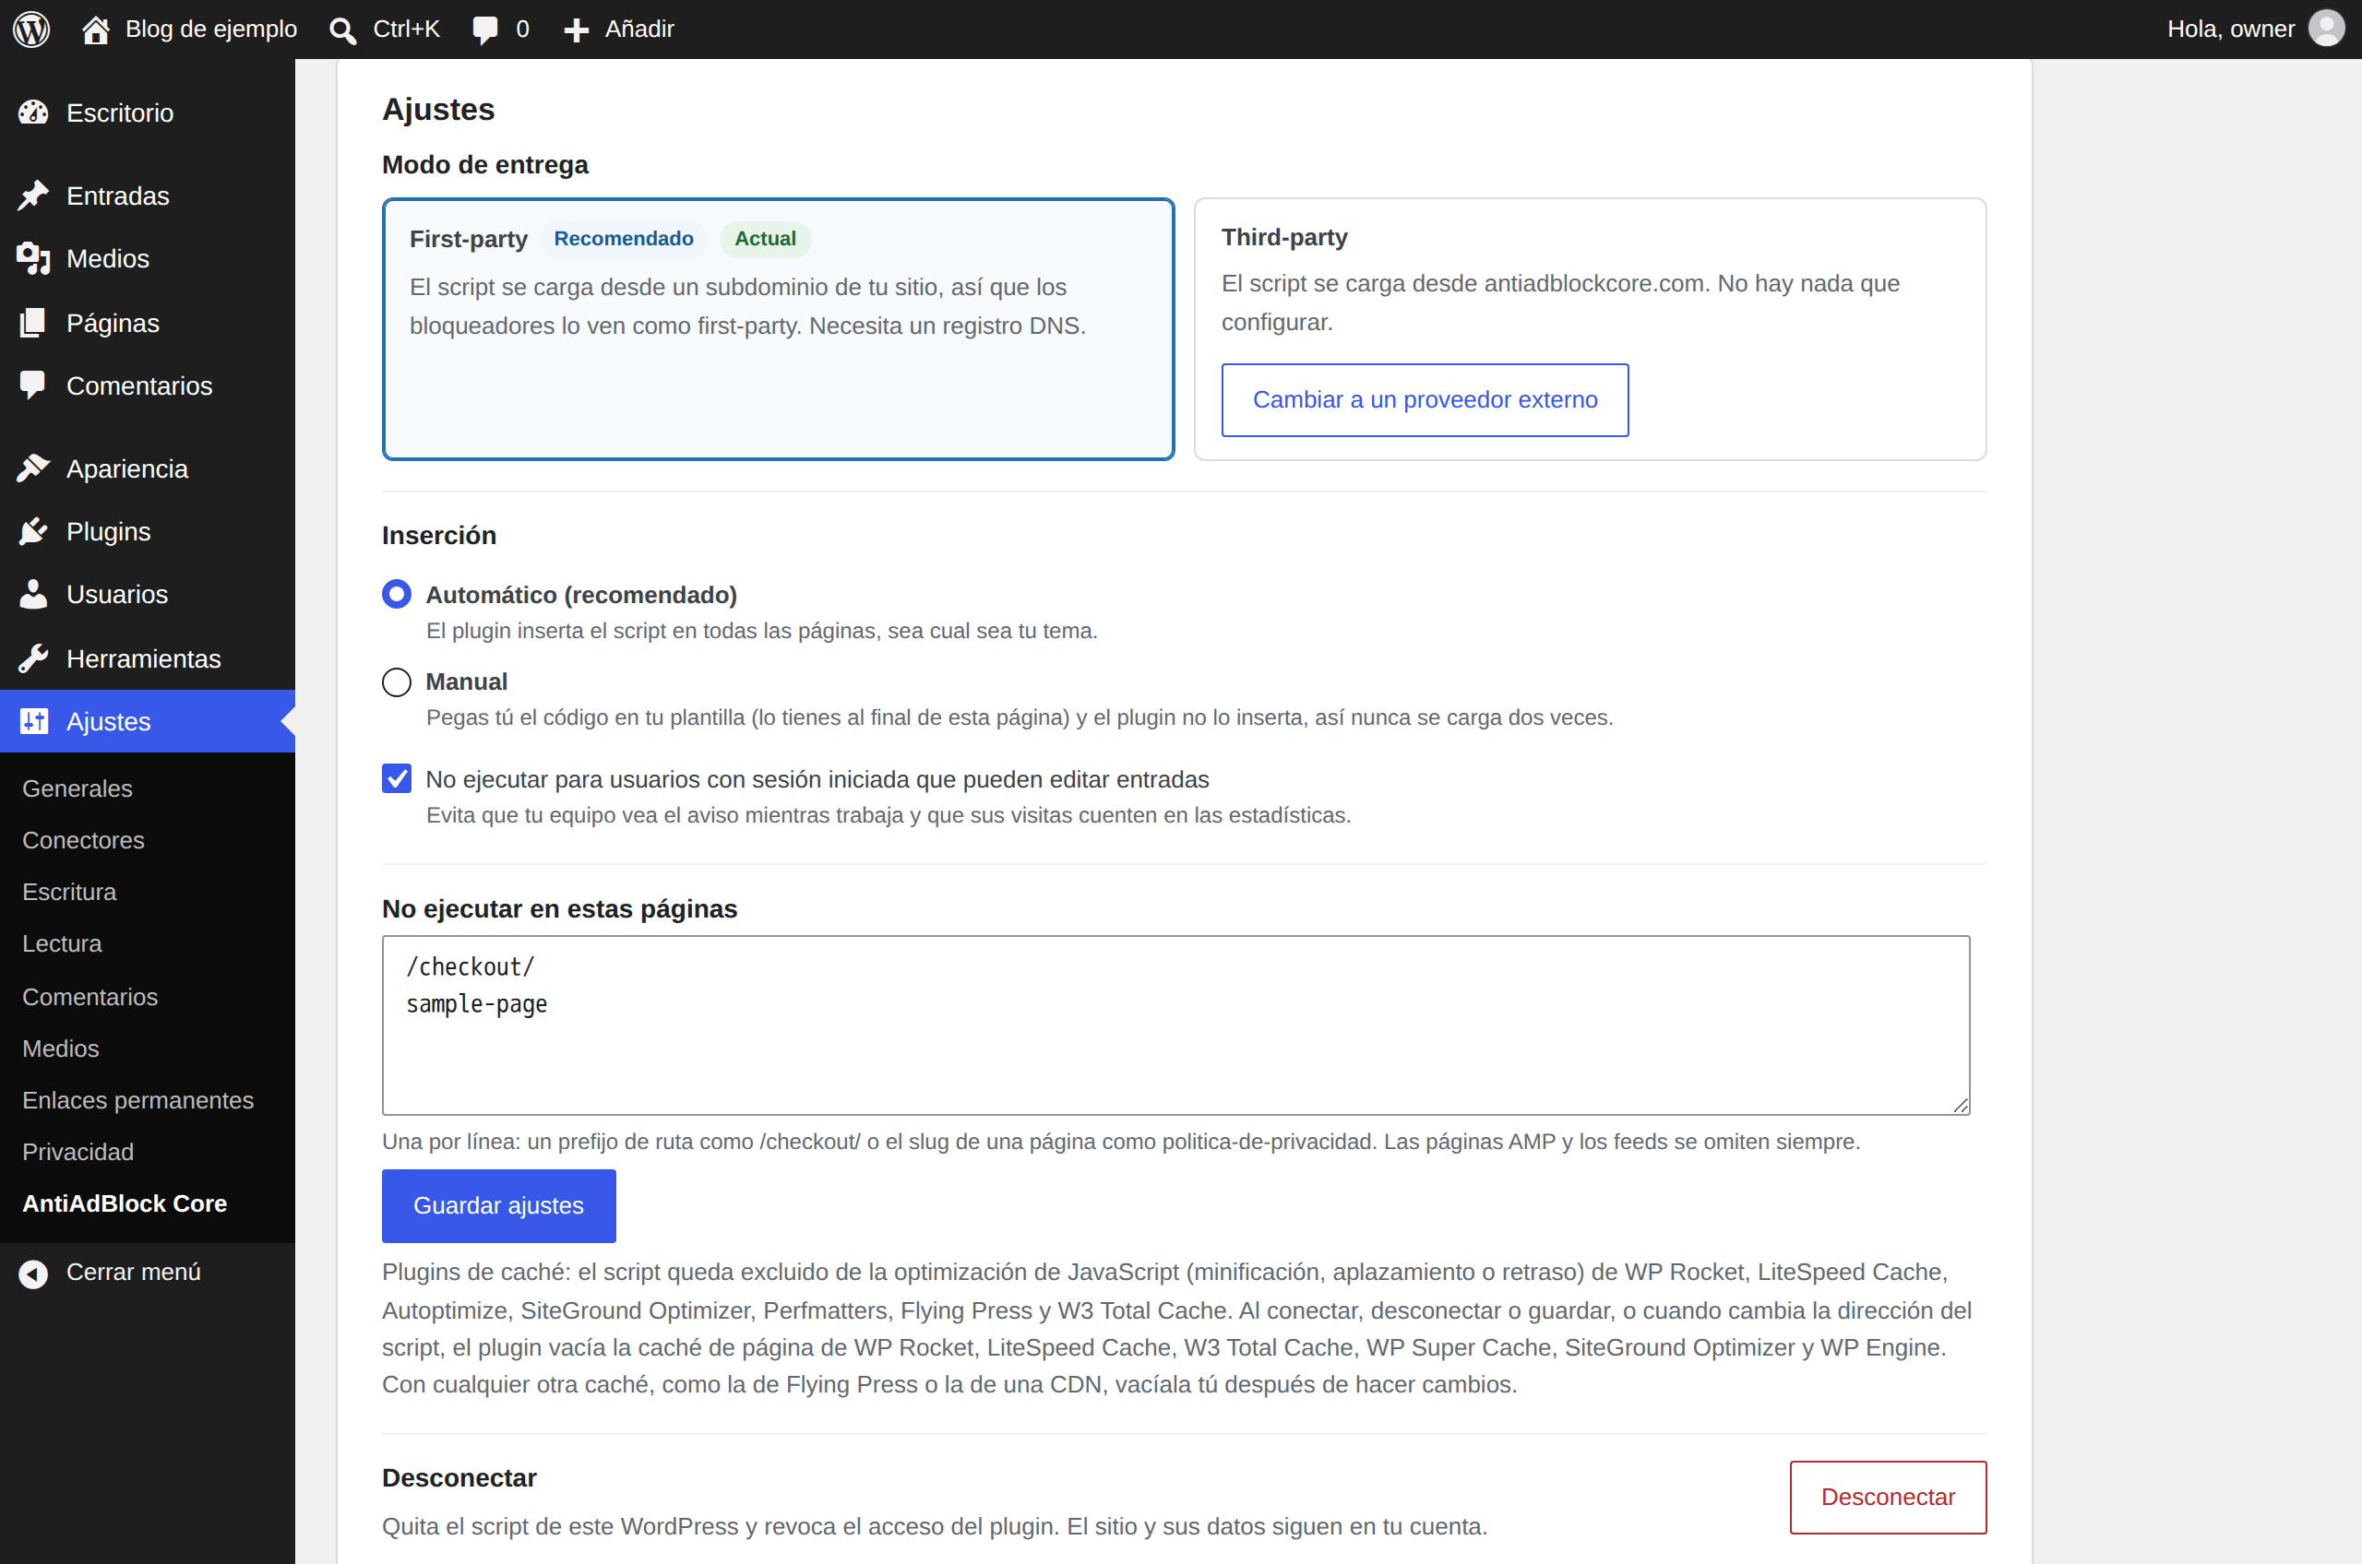Click the plus icon next to Añadir
The image size is (2362, 1564).
[x=576, y=30]
